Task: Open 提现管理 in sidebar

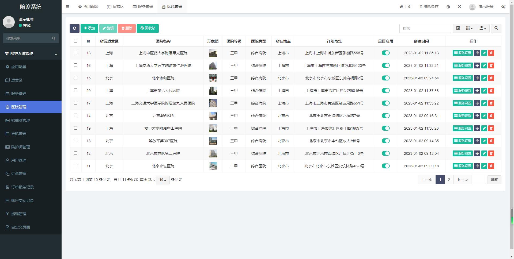Action: [31, 214]
